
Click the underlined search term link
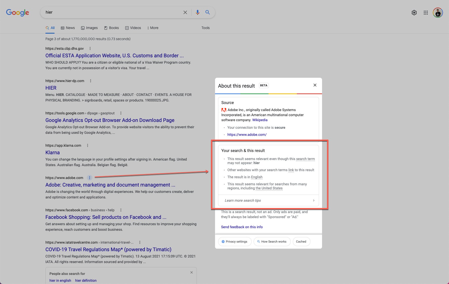click(x=305, y=159)
